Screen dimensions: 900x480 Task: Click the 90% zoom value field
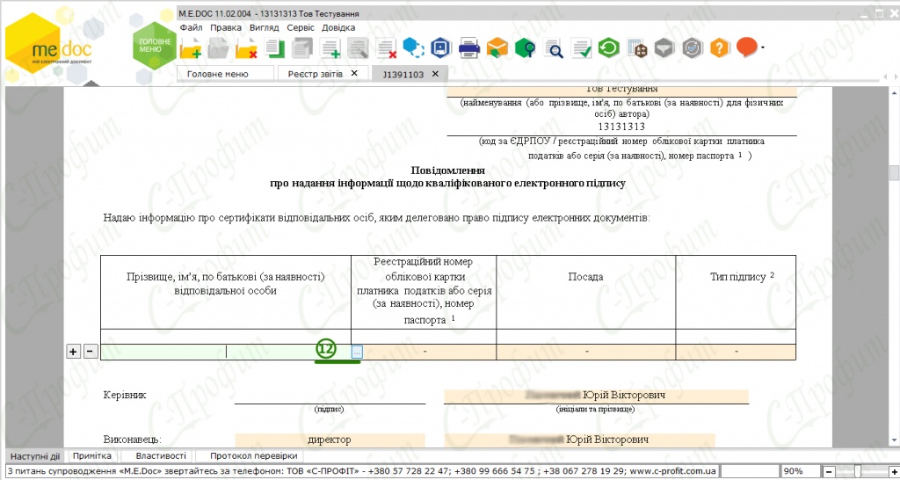pos(801,471)
